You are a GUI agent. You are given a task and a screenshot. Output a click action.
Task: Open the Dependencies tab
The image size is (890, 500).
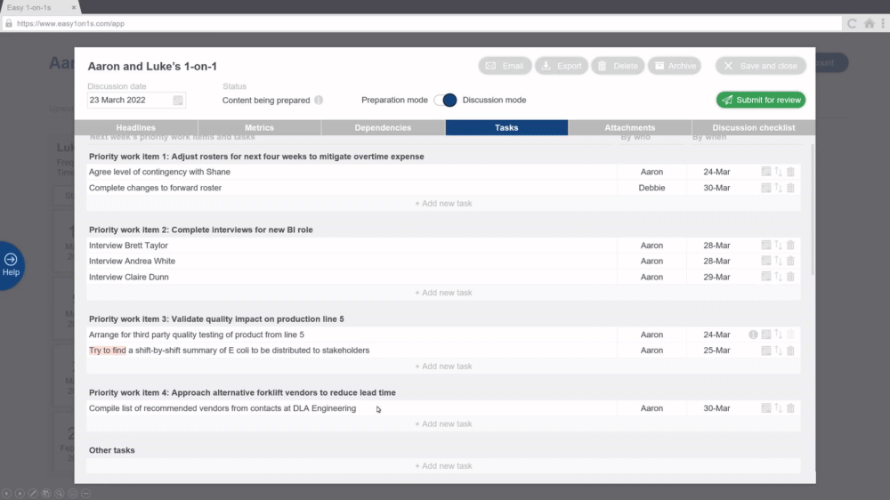pos(383,128)
